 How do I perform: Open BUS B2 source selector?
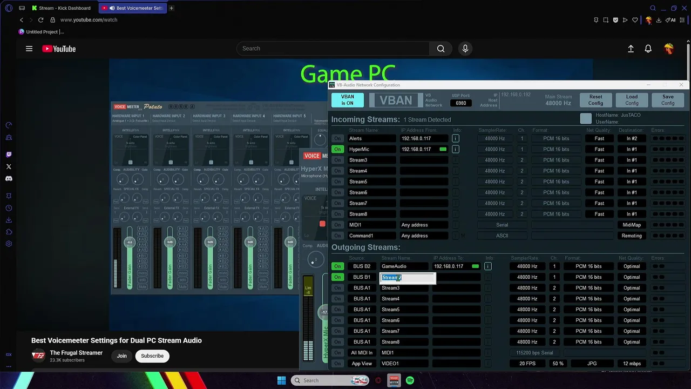click(362, 266)
